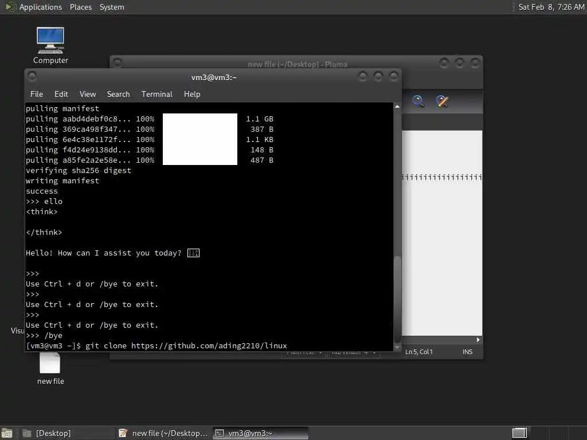Open the Places menu in top panel
The image size is (587, 440).
click(x=80, y=7)
